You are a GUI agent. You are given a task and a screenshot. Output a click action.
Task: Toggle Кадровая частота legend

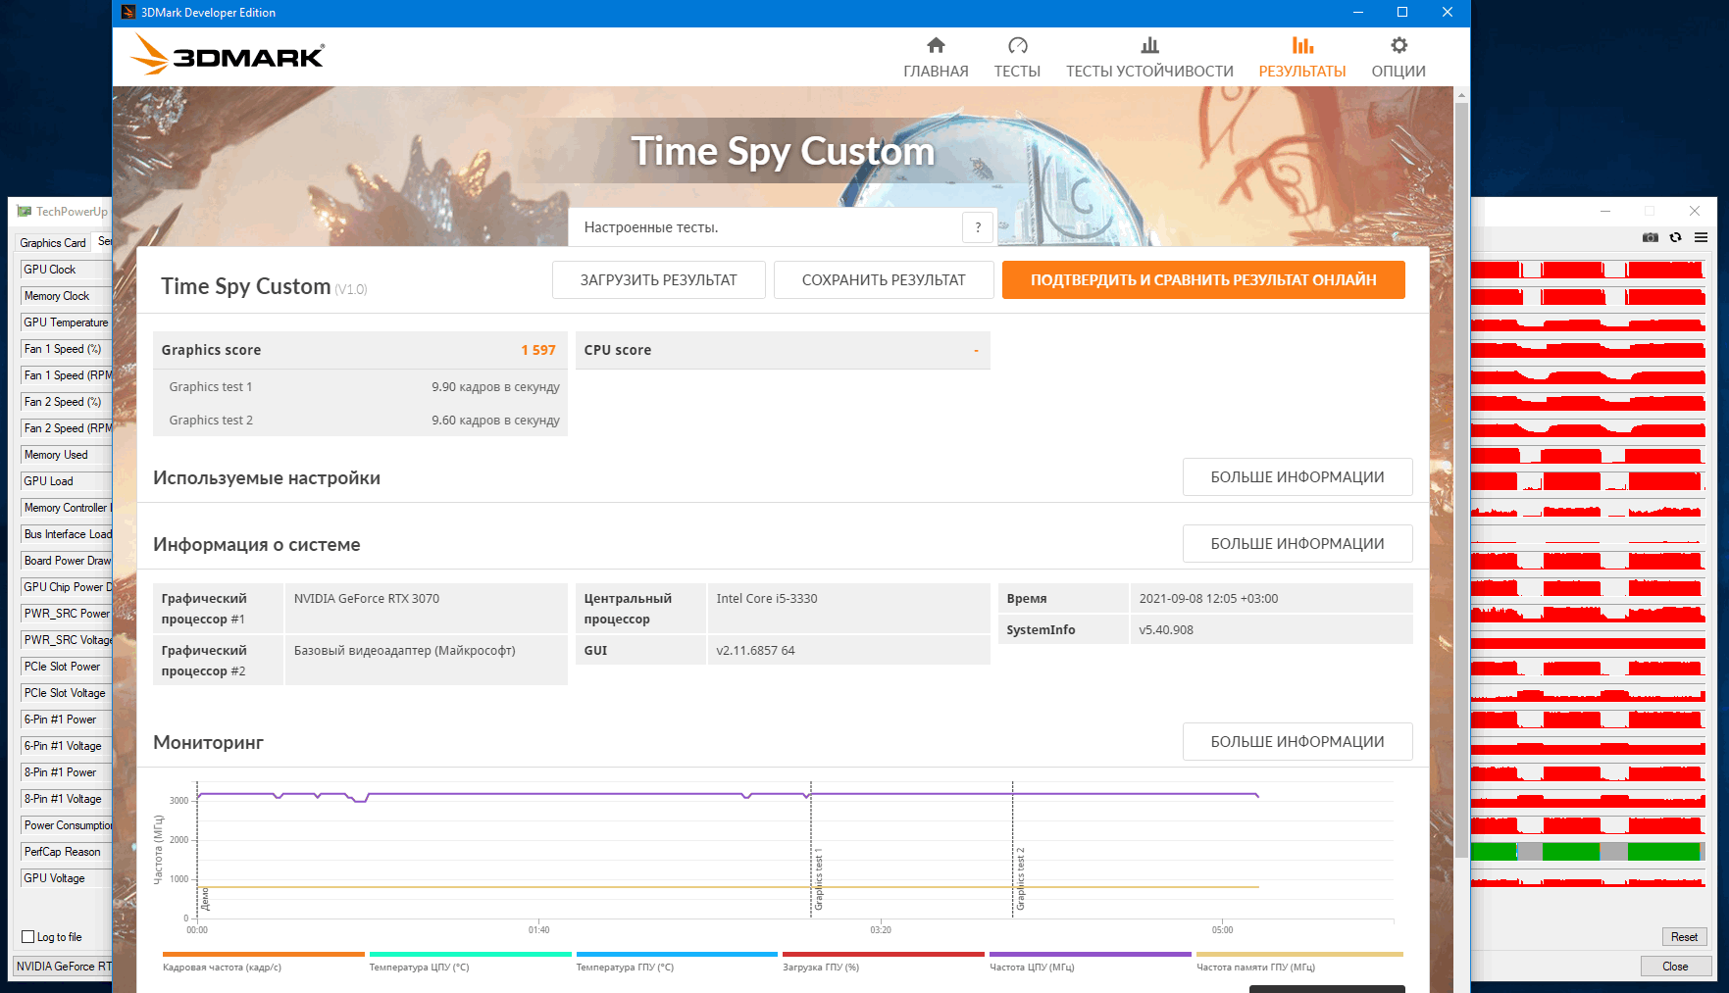(x=263, y=962)
